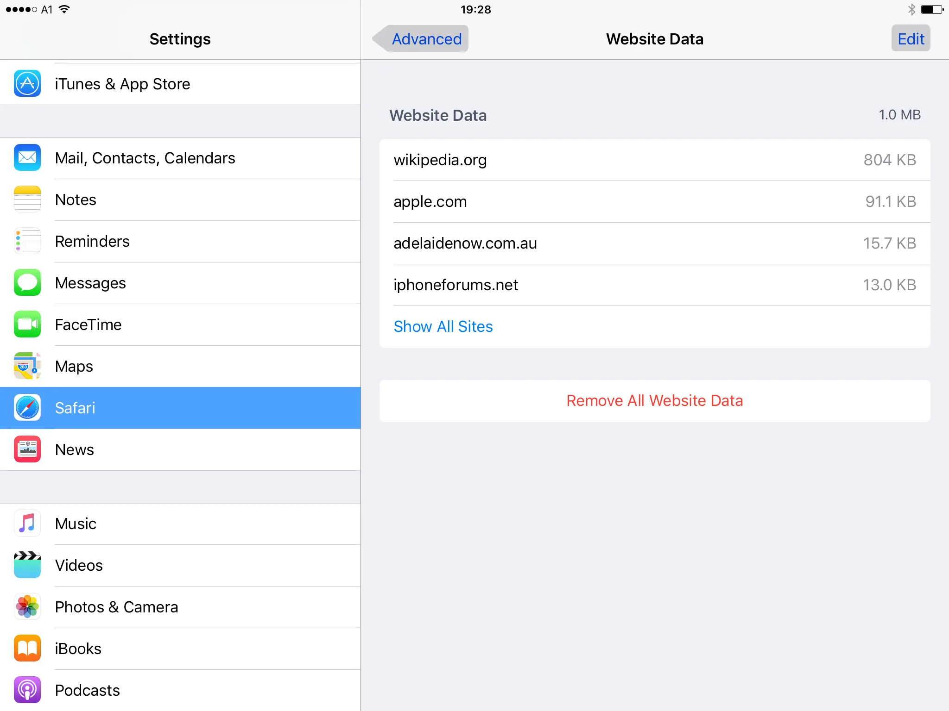
Task: Select the adelaidenow.com.au entry
Action: (654, 243)
